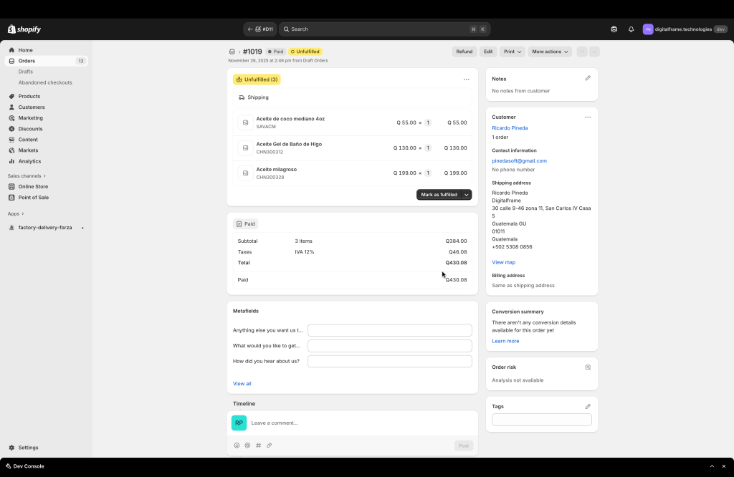Open the emoji picker in the comment box
The width and height of the screenshot is (734, 477).
point(237,445)
